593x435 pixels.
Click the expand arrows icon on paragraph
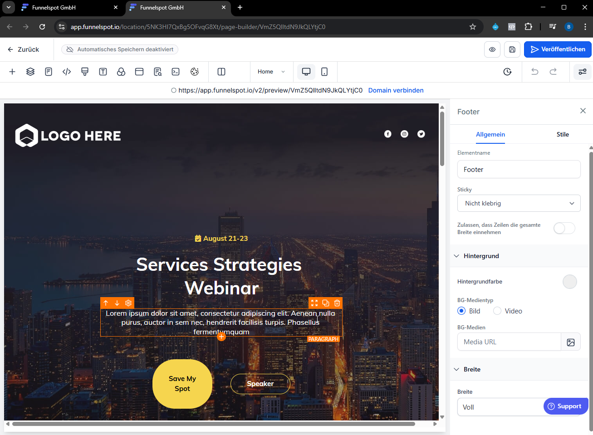[x=314, y=303]
